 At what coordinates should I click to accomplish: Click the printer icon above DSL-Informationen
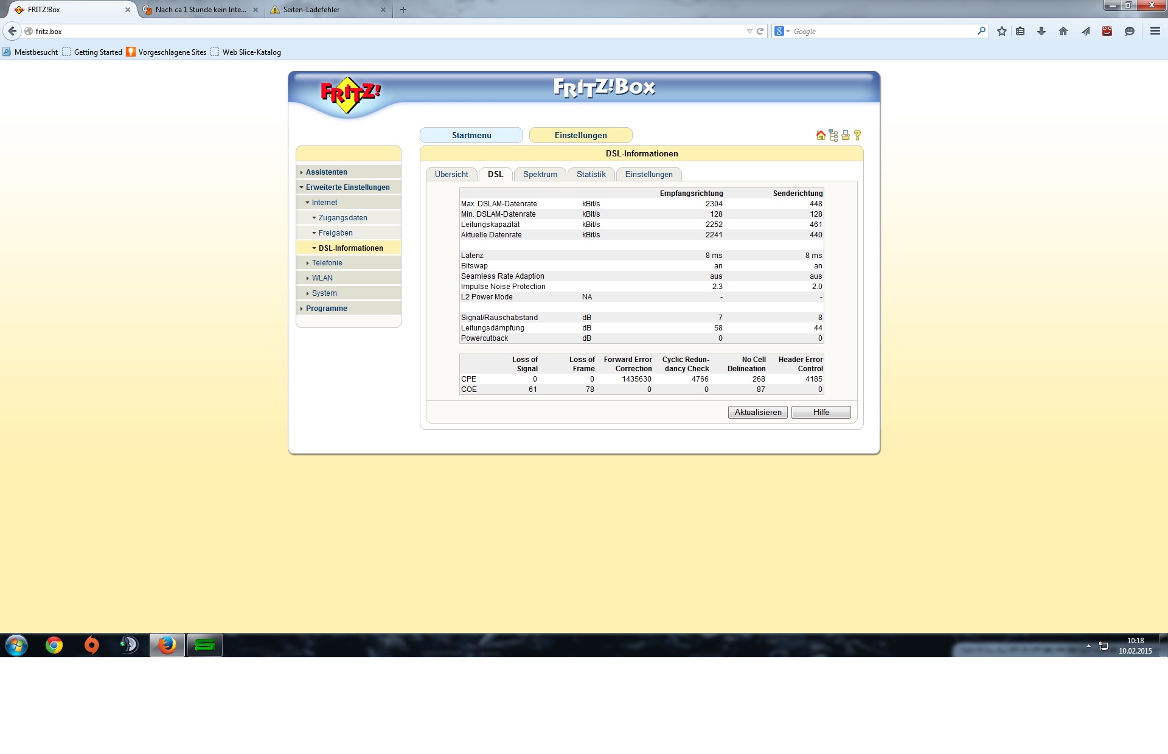click(x=845, y=135)
